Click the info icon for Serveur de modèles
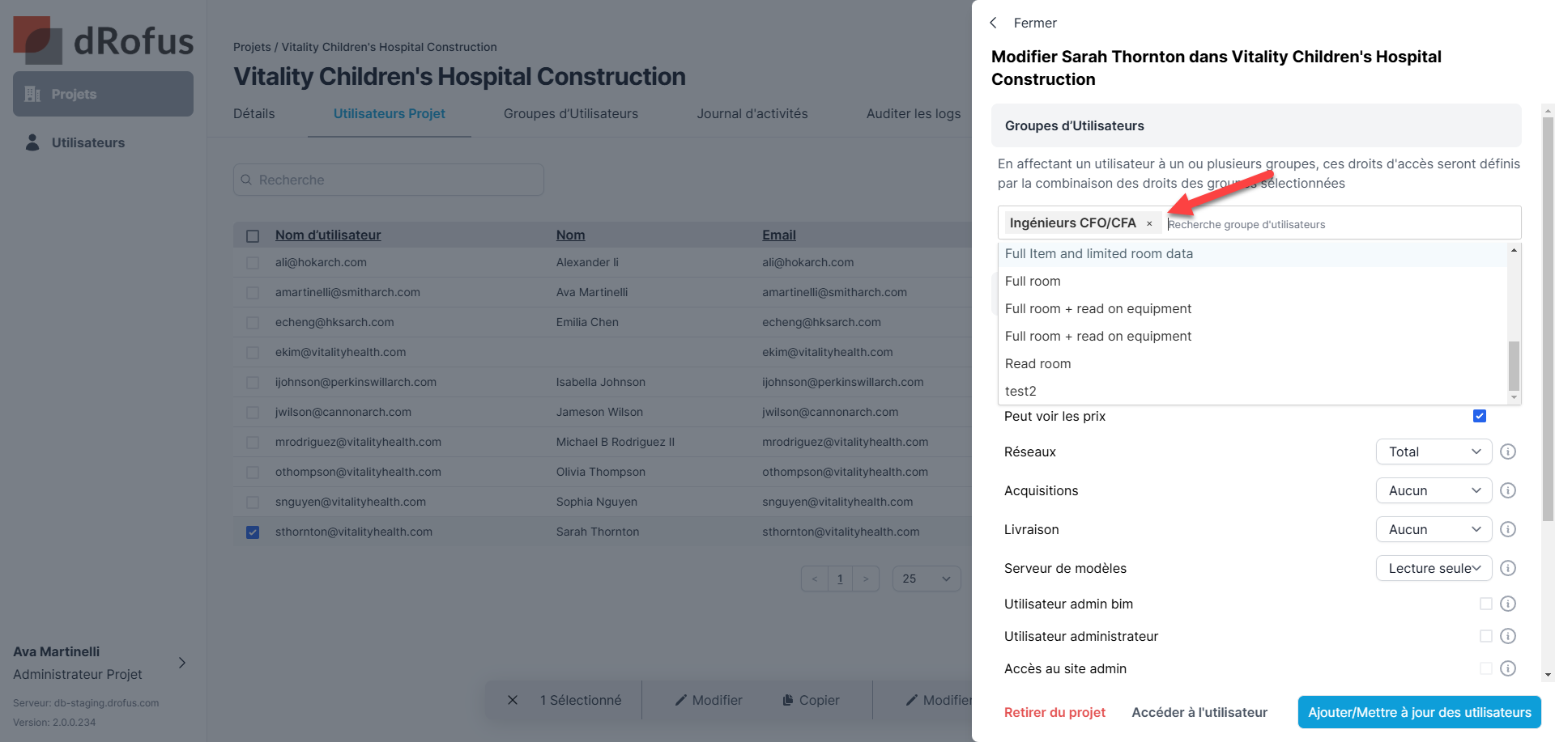1555x742 pixels. pos(1508,568)
